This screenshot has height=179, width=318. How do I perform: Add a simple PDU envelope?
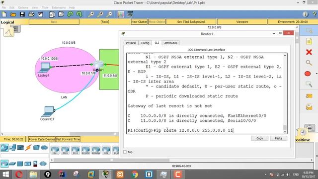309,96
